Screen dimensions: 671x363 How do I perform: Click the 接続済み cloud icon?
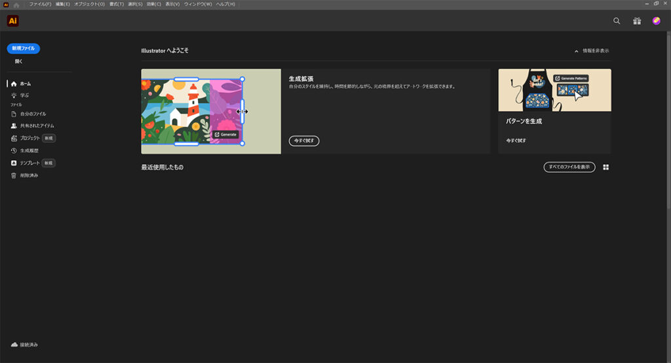14,344
